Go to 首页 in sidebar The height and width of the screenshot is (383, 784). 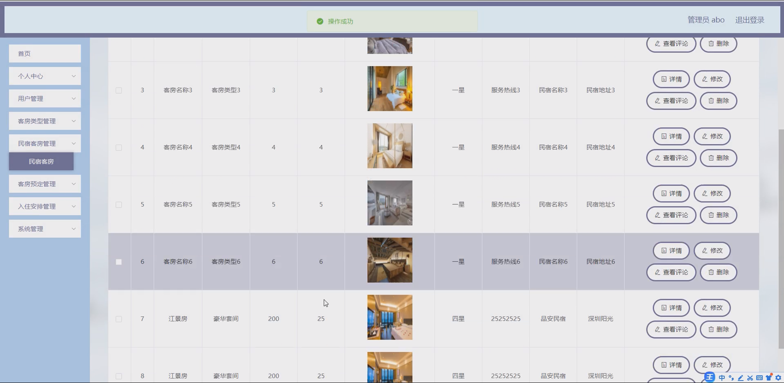(x=45, y=54)
